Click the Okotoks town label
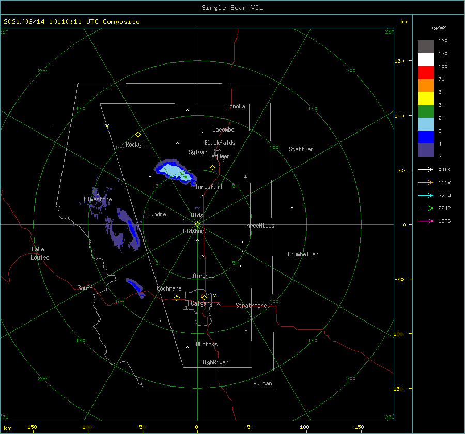The width and height of the screenshot is (465, 434). click(207, 344)
